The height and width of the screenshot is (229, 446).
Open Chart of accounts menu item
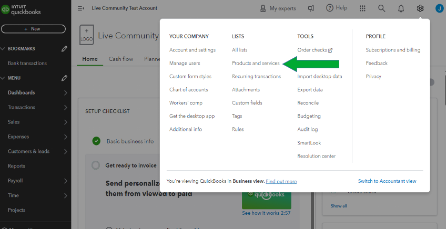188,90
